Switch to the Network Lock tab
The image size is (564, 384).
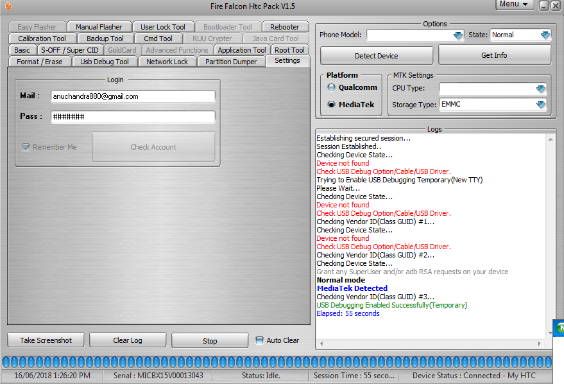167,62
